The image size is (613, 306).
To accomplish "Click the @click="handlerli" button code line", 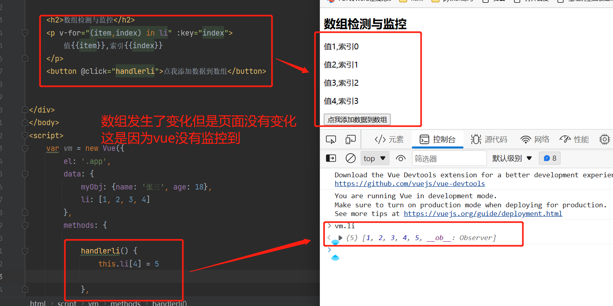I will [156, 71].
